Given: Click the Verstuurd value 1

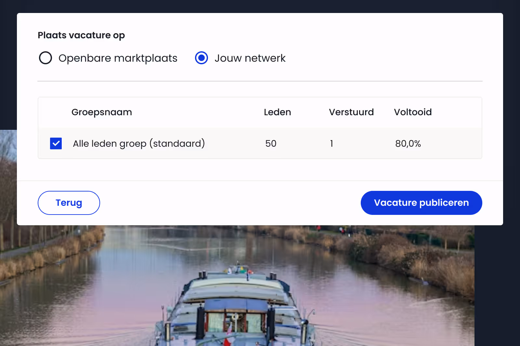Looking at the screenshot, I should click(x=331, y=143).
